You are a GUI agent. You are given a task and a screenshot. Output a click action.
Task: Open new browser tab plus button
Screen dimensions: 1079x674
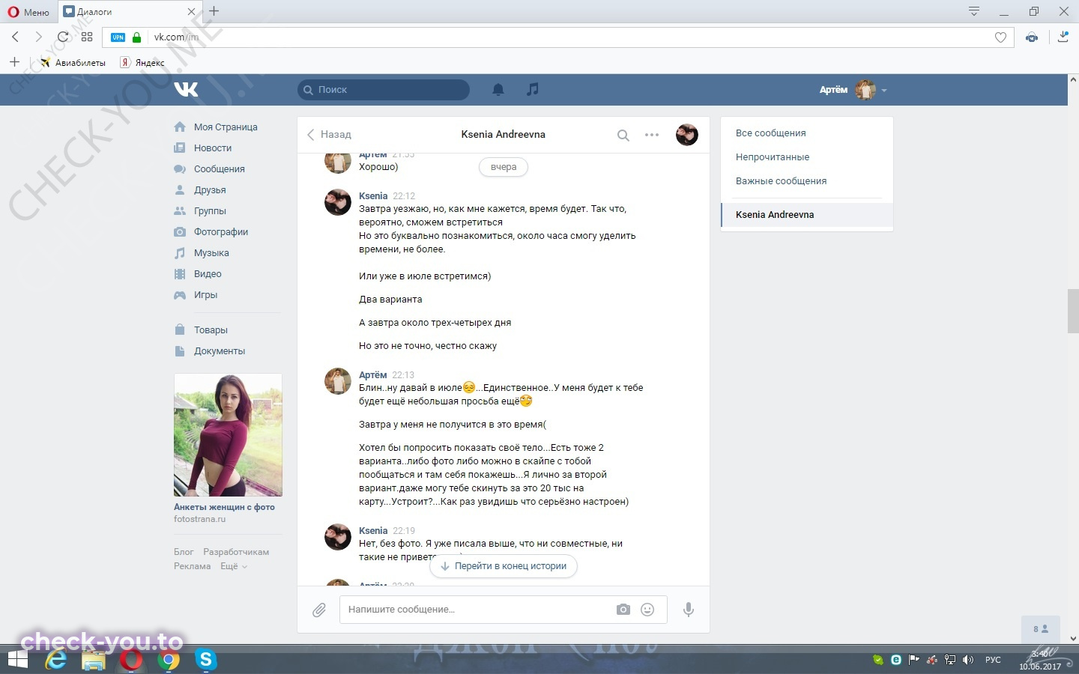point(214,11)
